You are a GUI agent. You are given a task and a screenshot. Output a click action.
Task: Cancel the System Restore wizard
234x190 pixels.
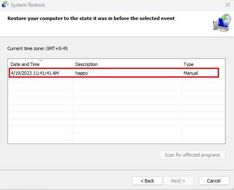(x=214, y=181)
